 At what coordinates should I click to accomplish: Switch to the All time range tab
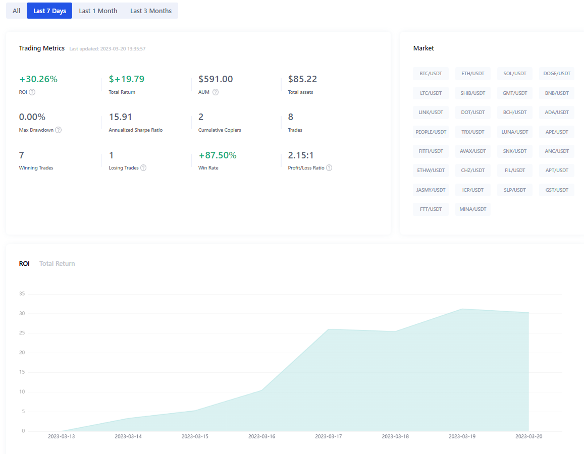[x=17, y=11]
